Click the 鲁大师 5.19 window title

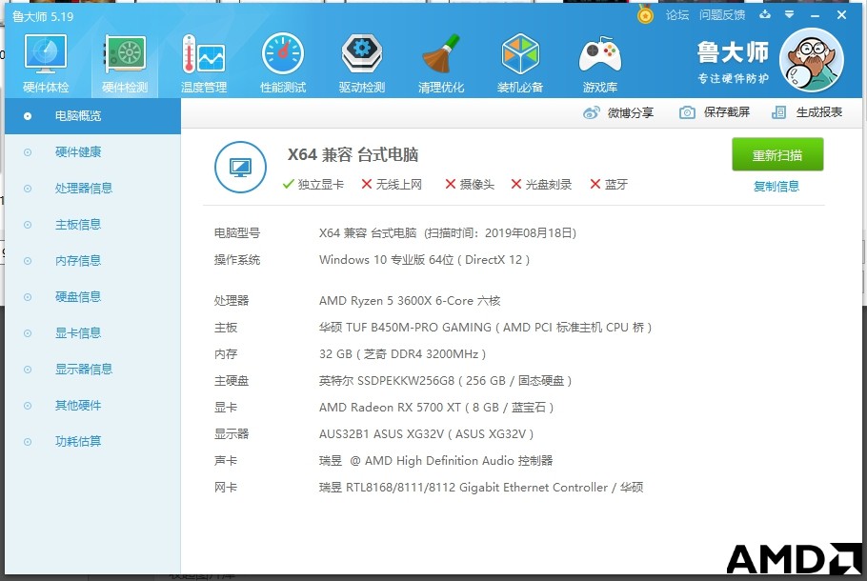[x=43, y=16]
